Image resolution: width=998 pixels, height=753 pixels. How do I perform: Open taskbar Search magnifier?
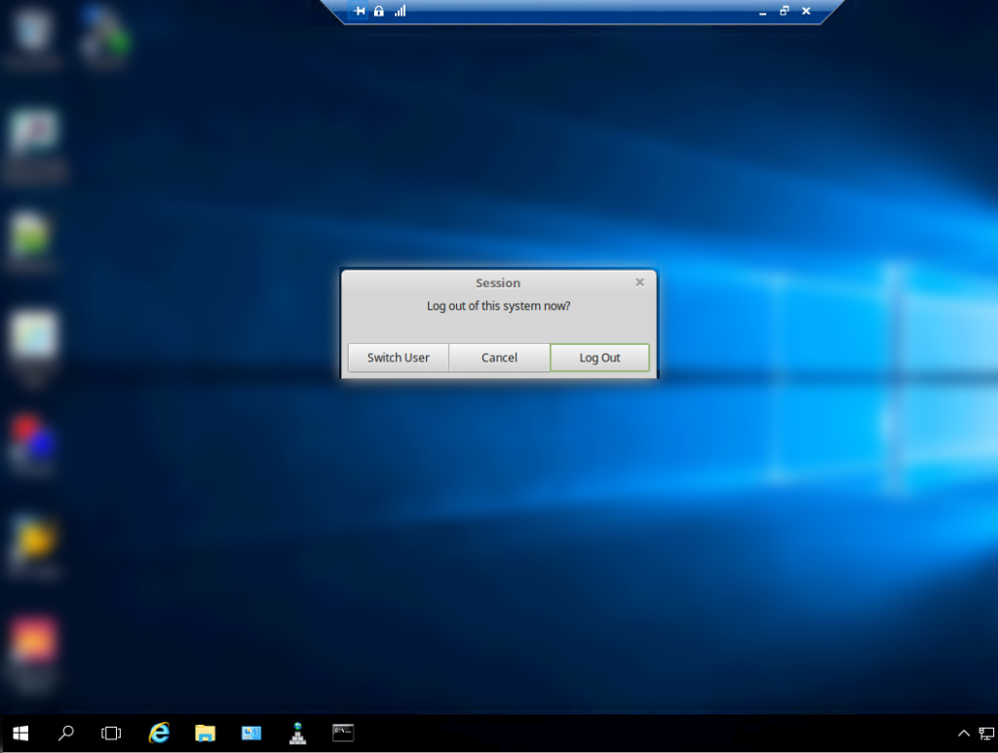[x=66, y=733]
